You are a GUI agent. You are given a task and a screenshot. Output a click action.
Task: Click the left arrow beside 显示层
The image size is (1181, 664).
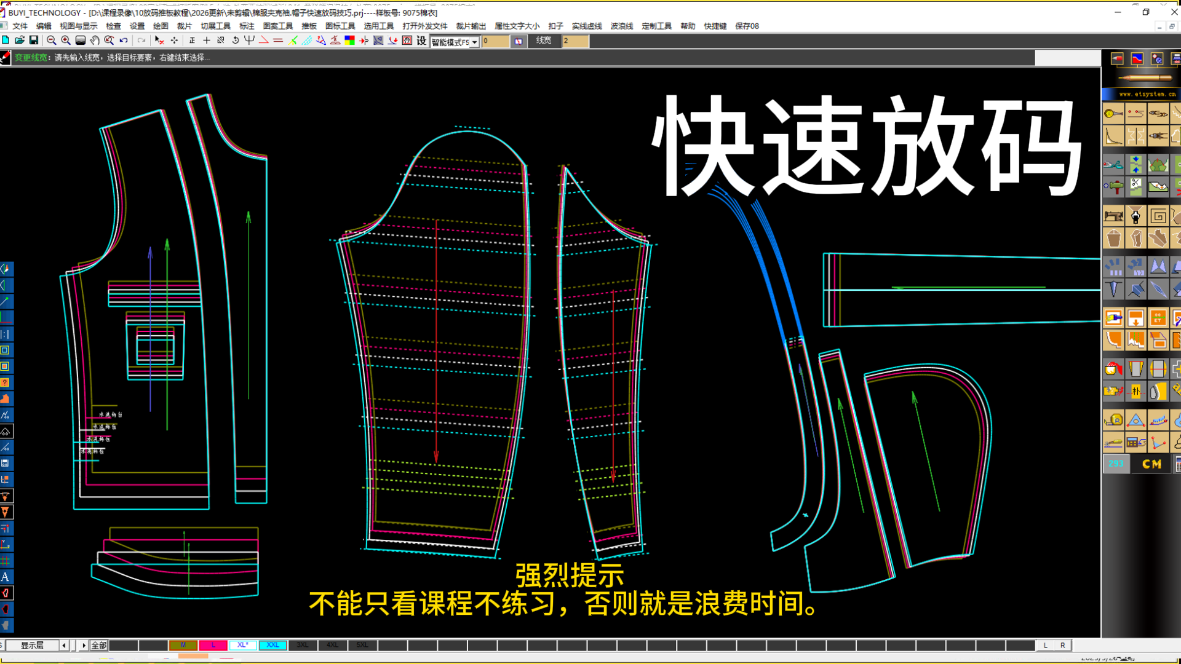tap(65, 646)
